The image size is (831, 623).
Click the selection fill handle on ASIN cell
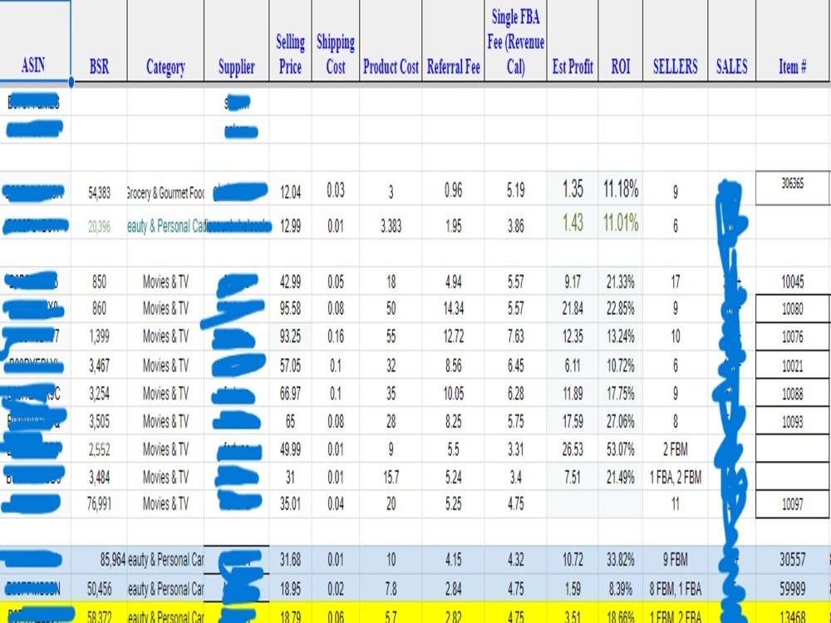click(71, 82)
